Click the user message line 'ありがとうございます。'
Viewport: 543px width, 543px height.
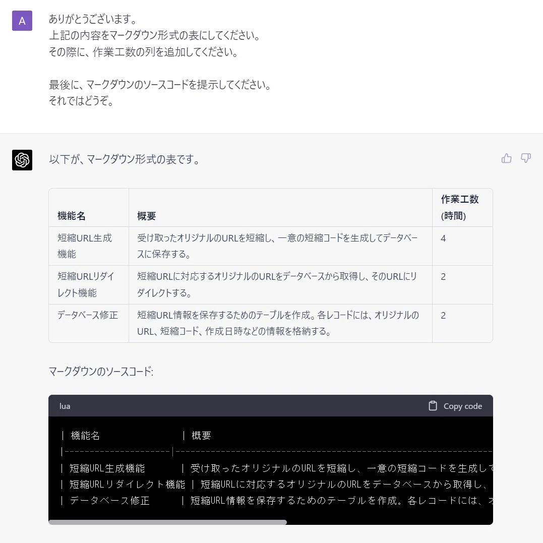coord(92,19)
